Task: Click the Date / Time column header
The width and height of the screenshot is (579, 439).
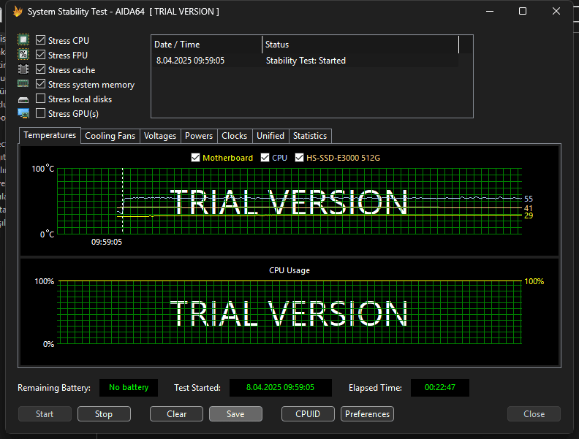Action: coord(207,45)
